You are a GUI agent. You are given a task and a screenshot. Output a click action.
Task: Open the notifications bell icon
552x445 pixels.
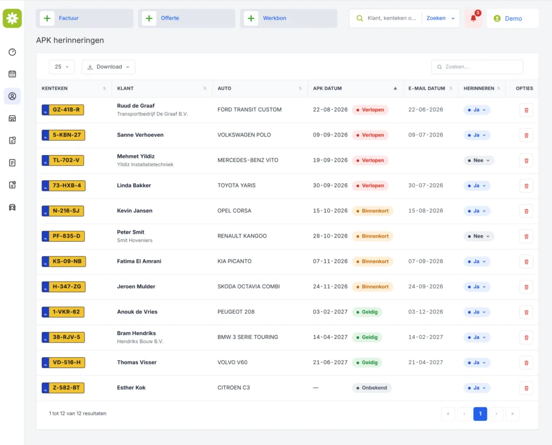473,18
